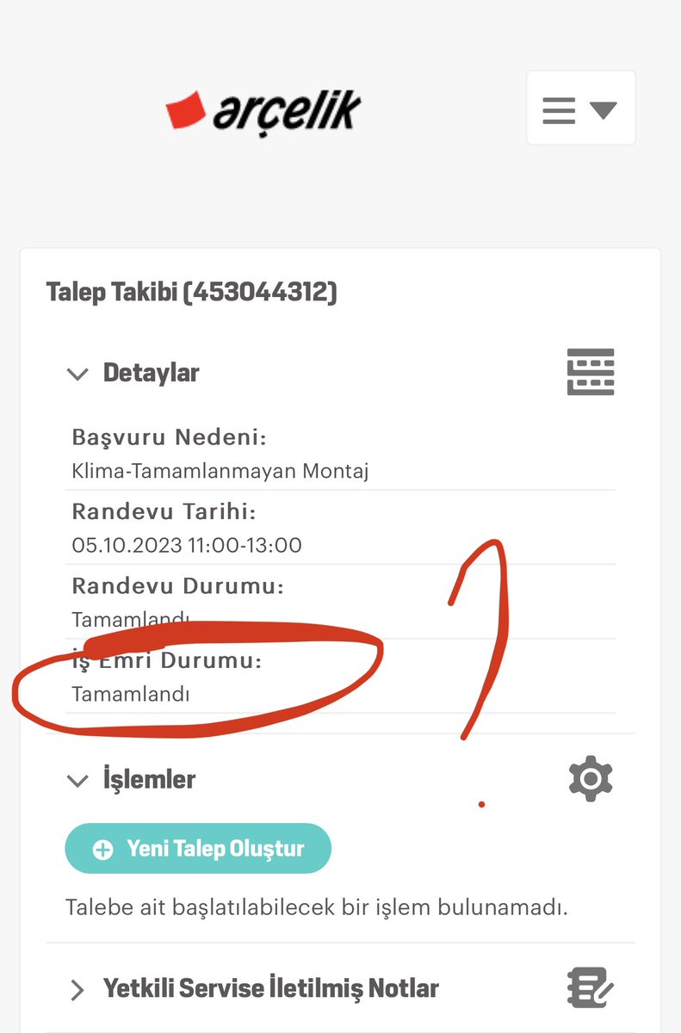
Task: Click the Arçelik logo
Action: pos(263,109)
